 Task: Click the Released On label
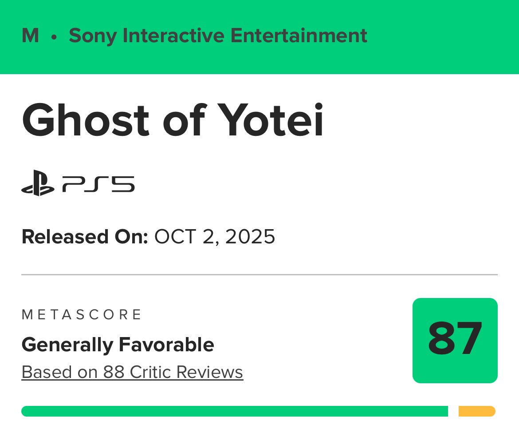(x=85, y=237)
